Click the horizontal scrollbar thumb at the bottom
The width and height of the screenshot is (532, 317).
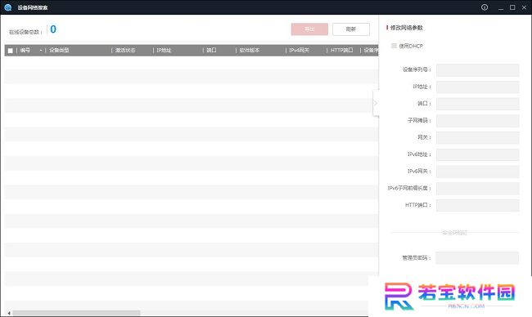coord(76,313)
